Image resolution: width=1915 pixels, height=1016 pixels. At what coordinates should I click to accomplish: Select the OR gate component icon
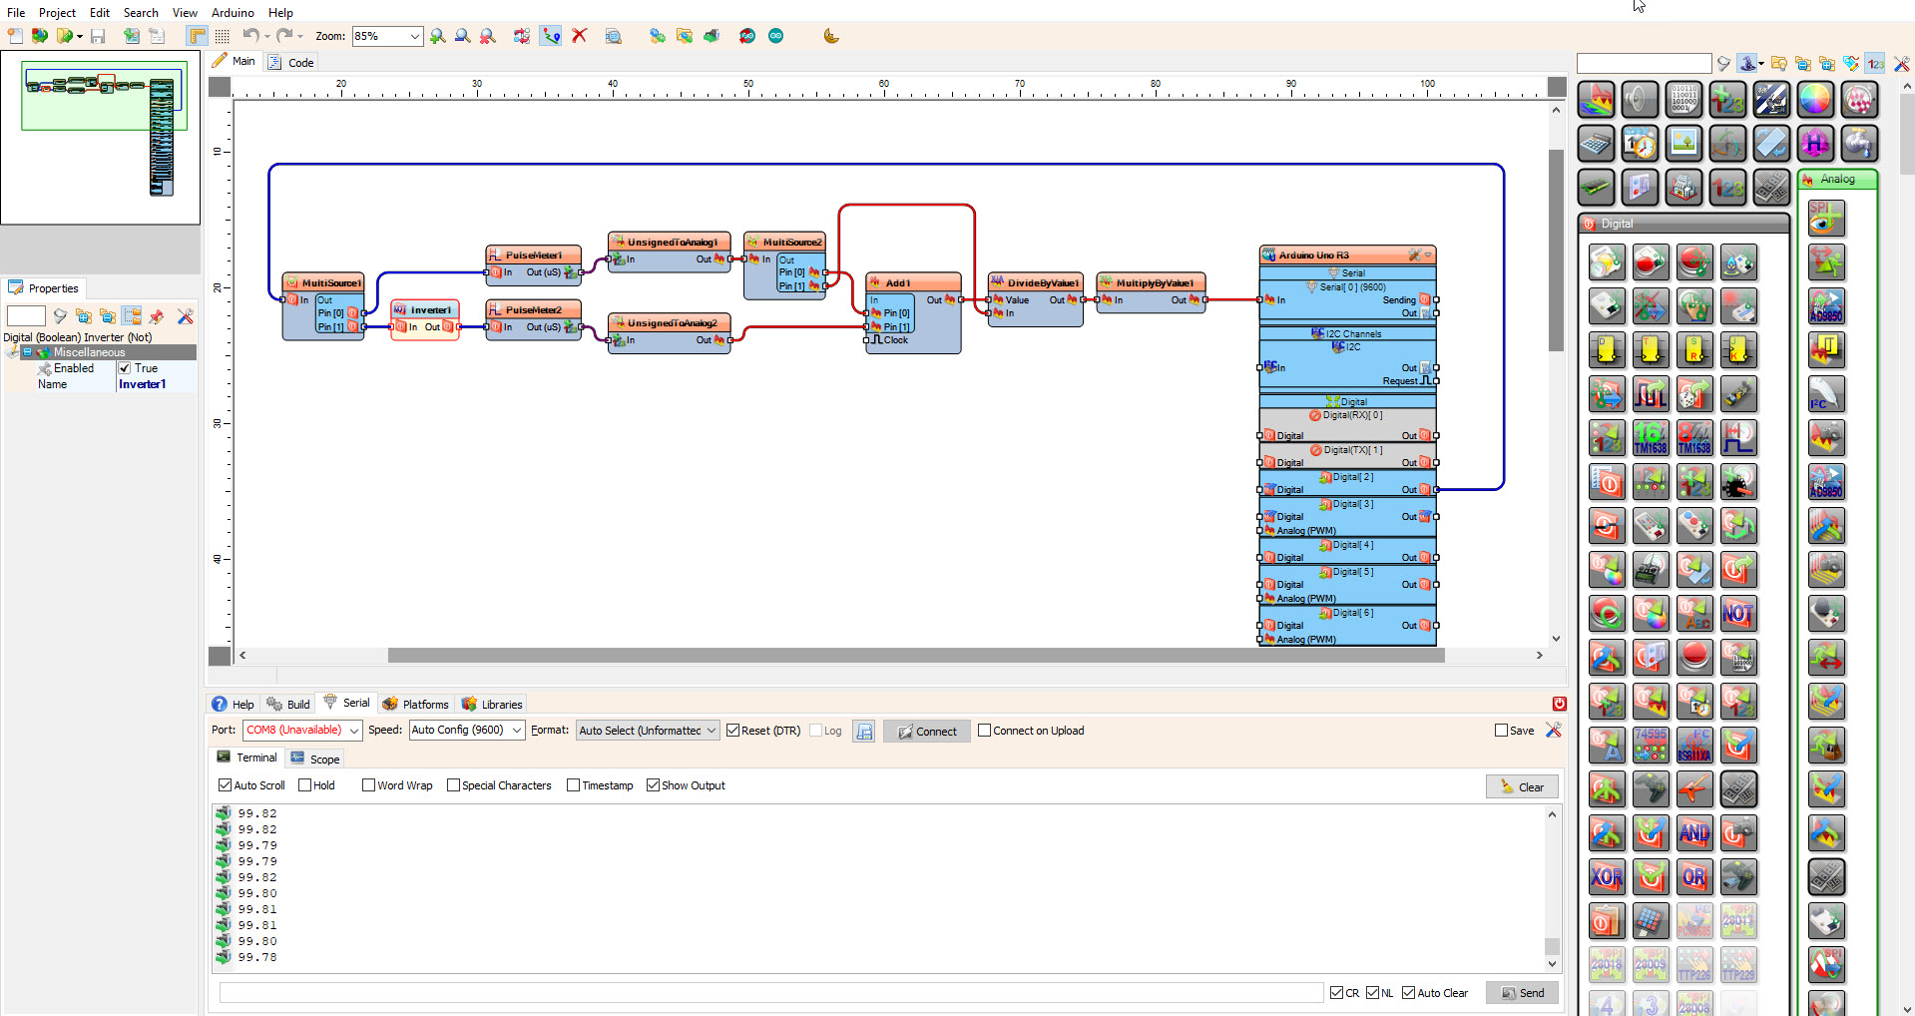[x=1693, y=877]
